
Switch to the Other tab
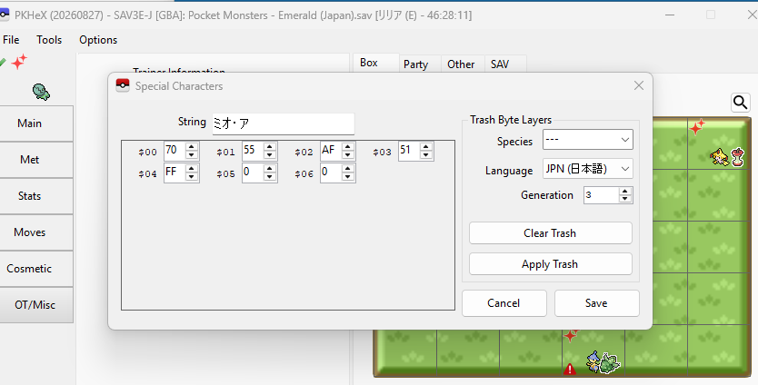click(x=461, y=64)
